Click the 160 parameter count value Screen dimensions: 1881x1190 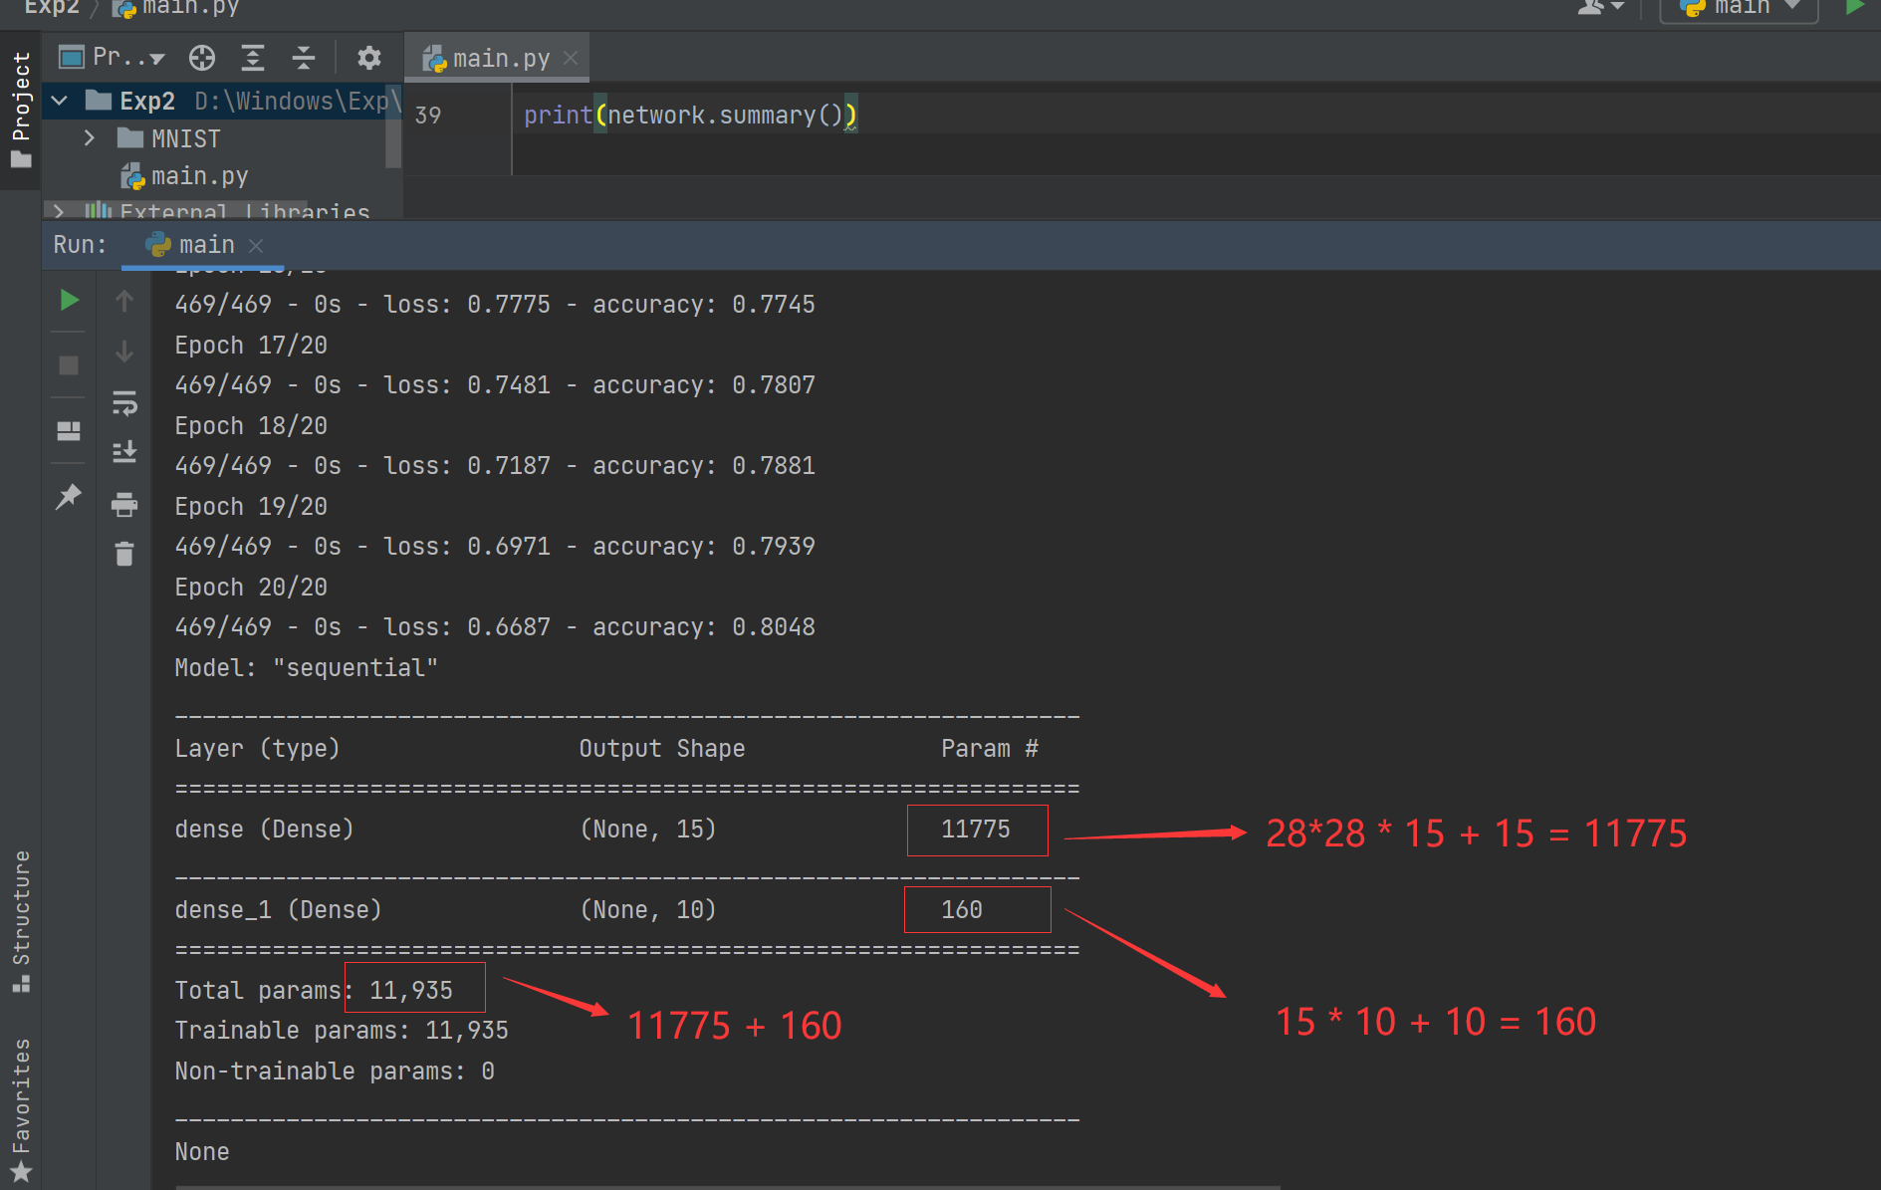tap(962, 910)
